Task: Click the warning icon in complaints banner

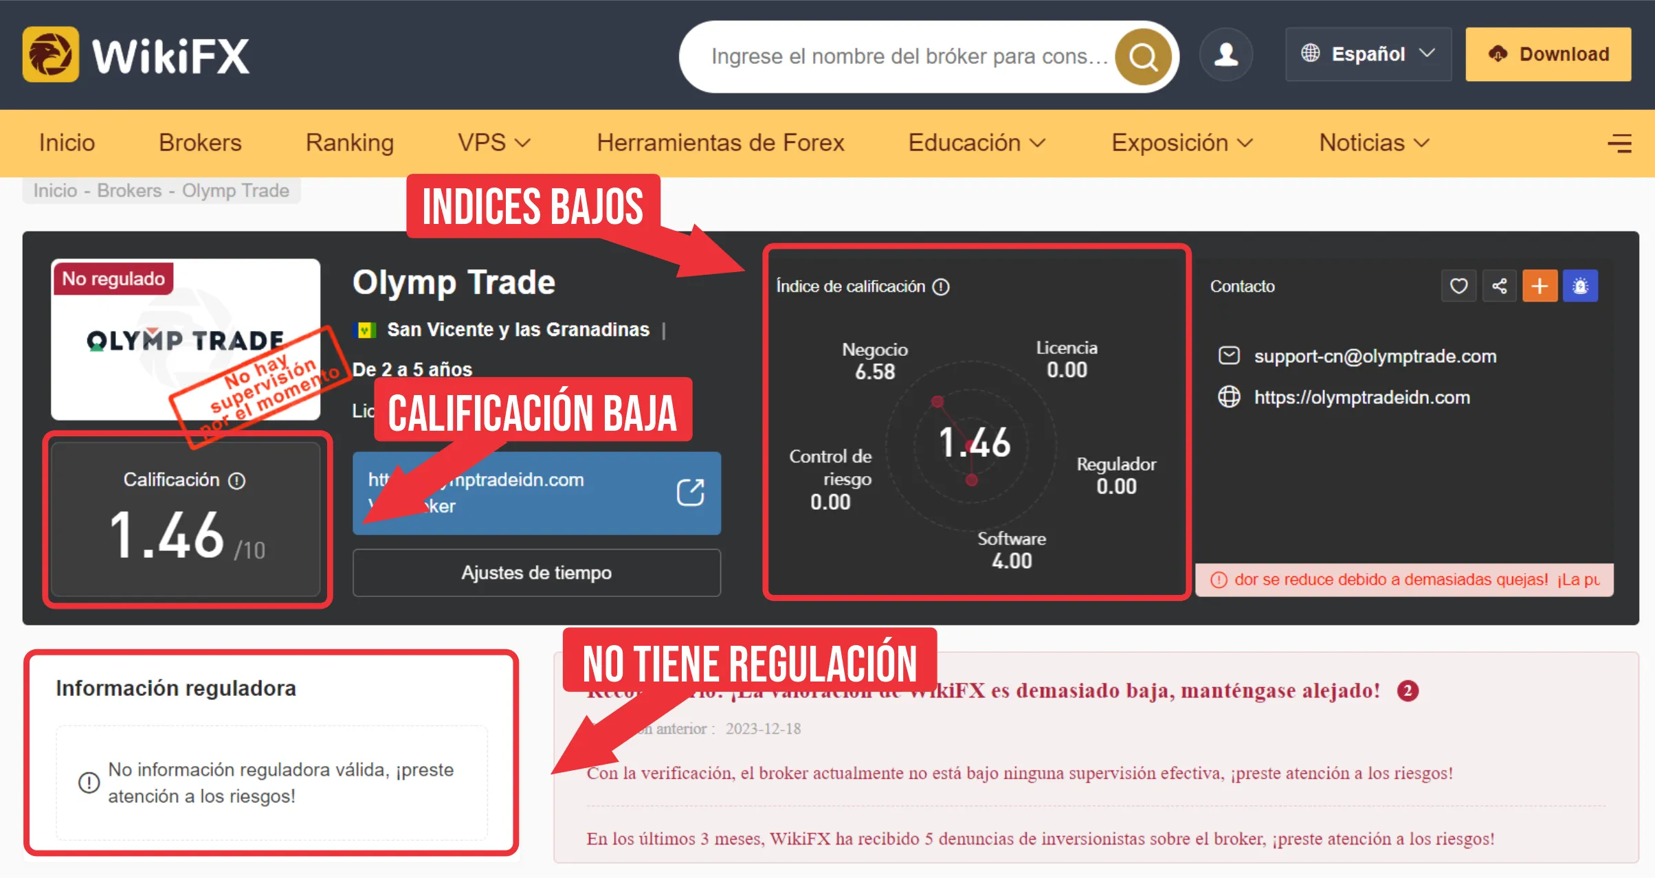Action: (x=1219, y=580)
